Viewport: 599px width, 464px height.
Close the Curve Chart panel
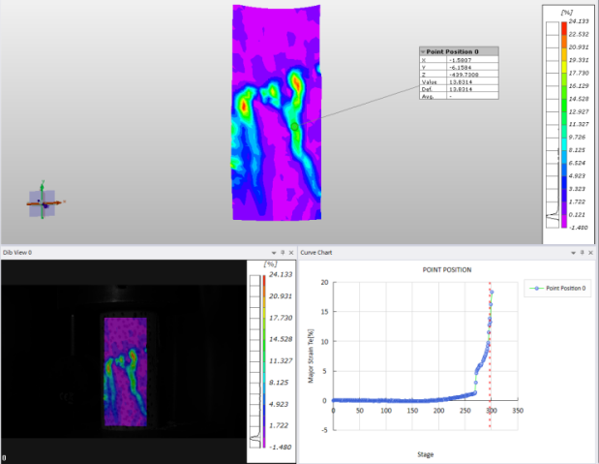(x=590, y=252)
